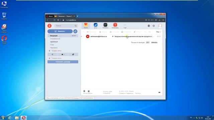Click the padlock site security icon
This screenshot has width=214, height=120.
pyautogui.click(x=63, y=20)
